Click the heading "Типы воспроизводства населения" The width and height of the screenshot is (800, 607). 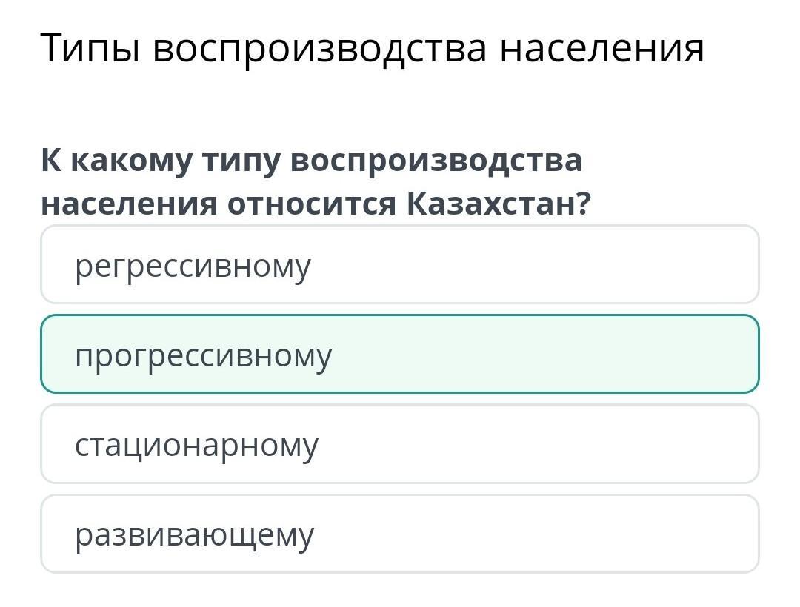[372, 48]
